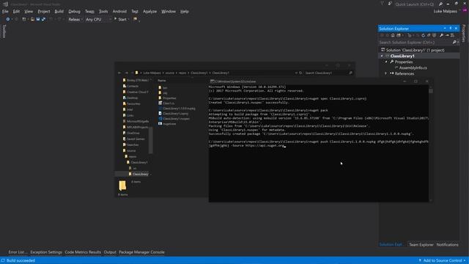Open the Exception Settings tab
Screen dimensions: 469x264
point(46,252)
